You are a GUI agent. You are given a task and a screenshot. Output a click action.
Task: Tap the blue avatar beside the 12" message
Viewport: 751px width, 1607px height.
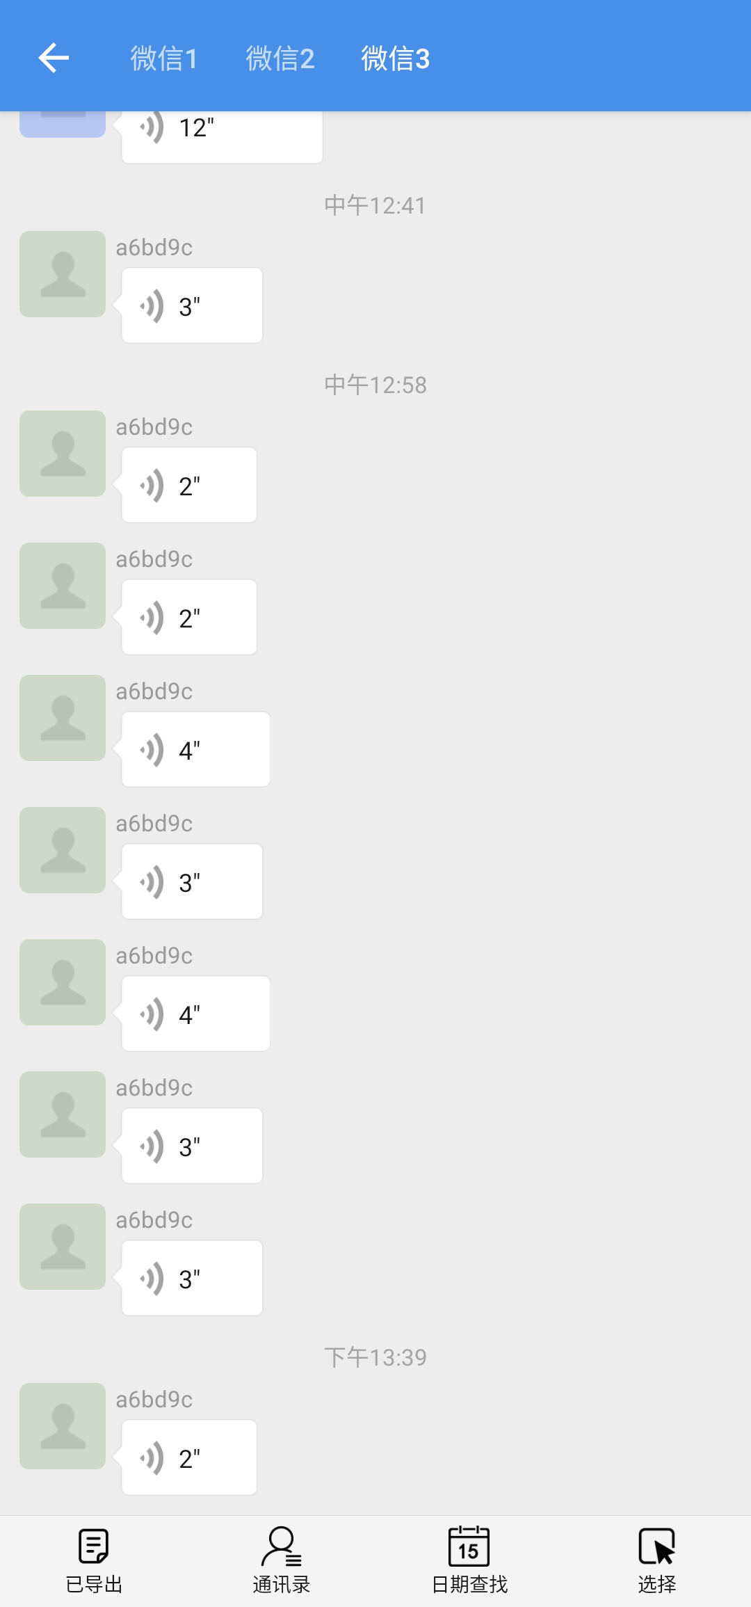[63, 125]
